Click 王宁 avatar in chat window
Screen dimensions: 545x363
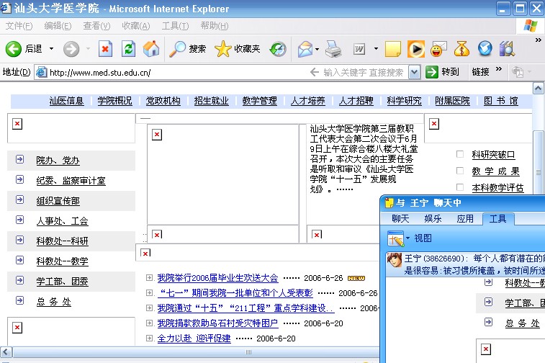pos(394,260)
